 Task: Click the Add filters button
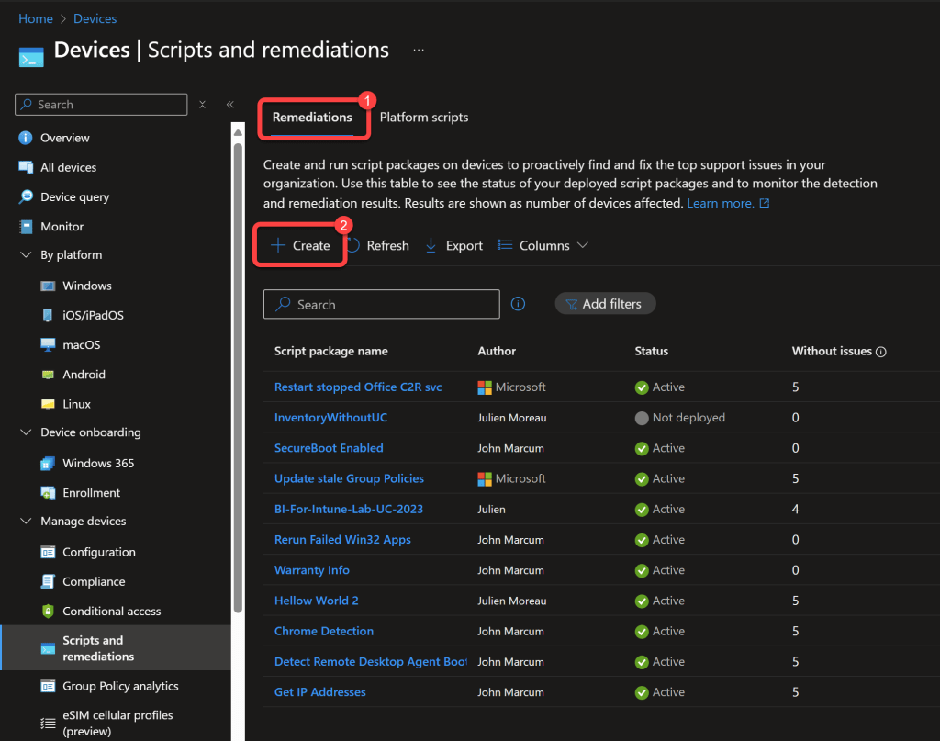[x=605, y=304]
